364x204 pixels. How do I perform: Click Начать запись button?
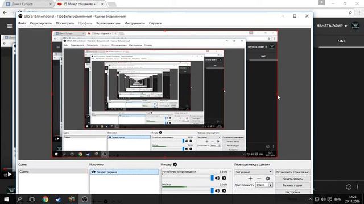[292, 179]
